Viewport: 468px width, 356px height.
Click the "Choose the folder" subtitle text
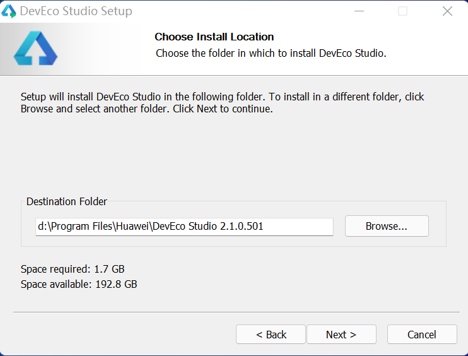tap(271, 53)
